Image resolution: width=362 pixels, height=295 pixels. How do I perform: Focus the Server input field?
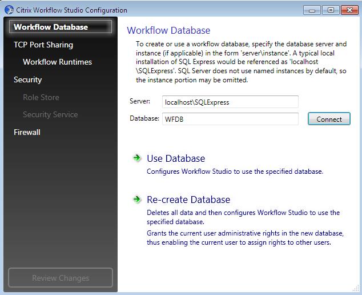(230, 102)
